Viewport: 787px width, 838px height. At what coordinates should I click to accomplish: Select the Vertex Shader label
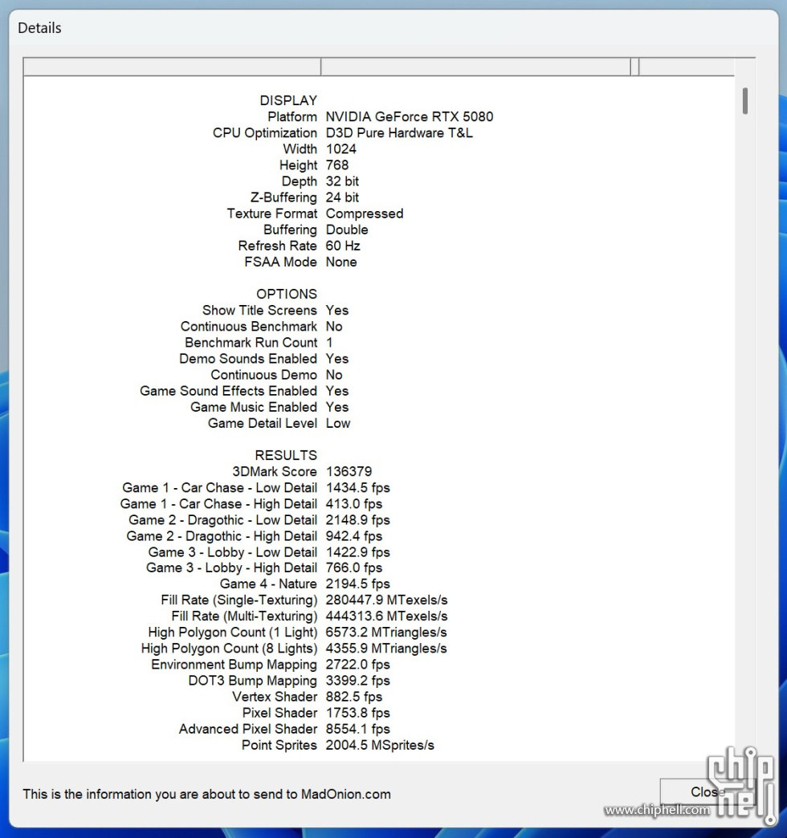[x=275, y=697]
